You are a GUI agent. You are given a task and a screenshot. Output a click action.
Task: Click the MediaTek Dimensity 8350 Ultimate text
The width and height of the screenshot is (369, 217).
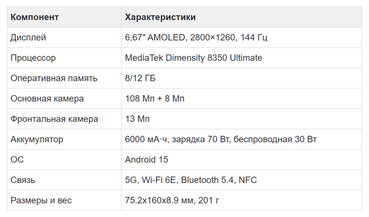tap(193, 58)
